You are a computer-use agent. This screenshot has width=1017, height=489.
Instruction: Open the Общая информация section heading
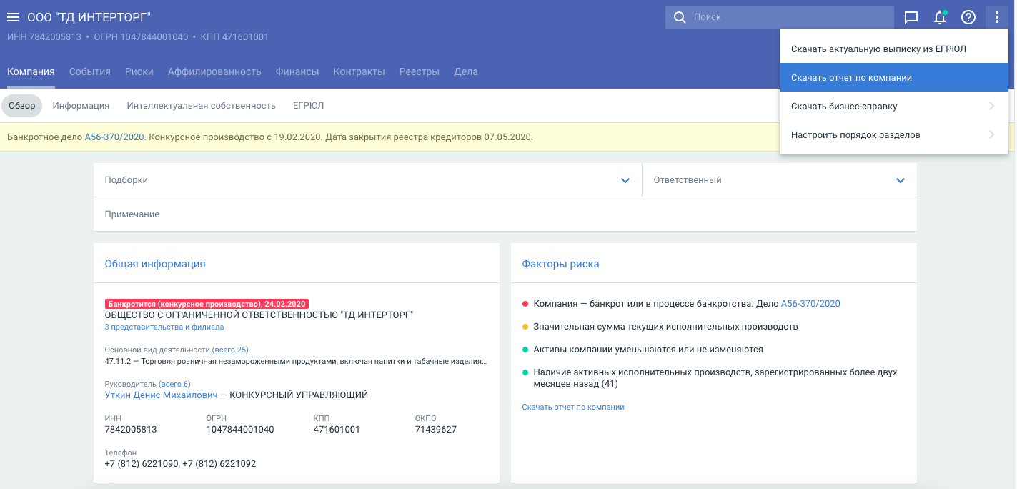click(x=155, y=264)
